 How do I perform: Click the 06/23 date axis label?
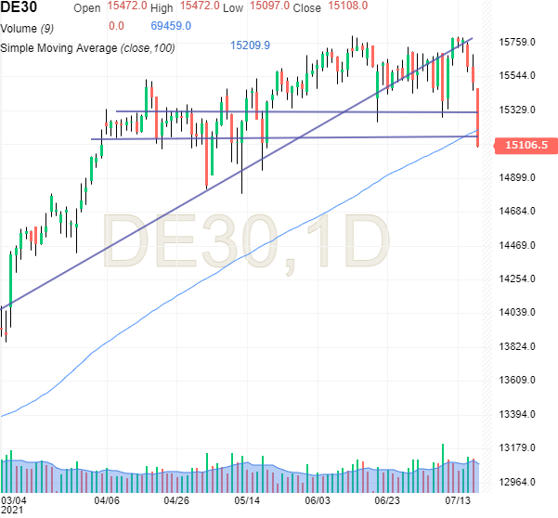pos(385,499)
